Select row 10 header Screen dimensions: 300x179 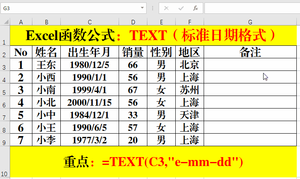(x=5, y=162)
